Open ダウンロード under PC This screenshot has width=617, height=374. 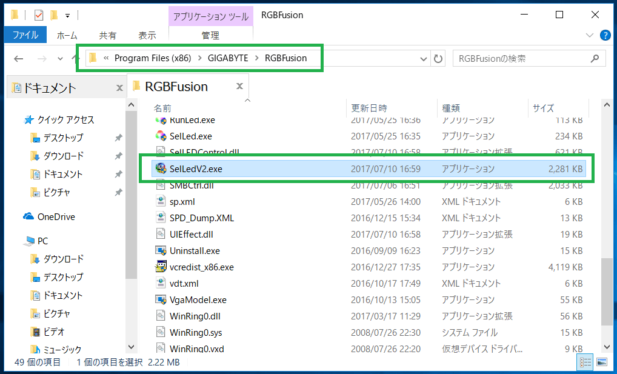[63, 259]
